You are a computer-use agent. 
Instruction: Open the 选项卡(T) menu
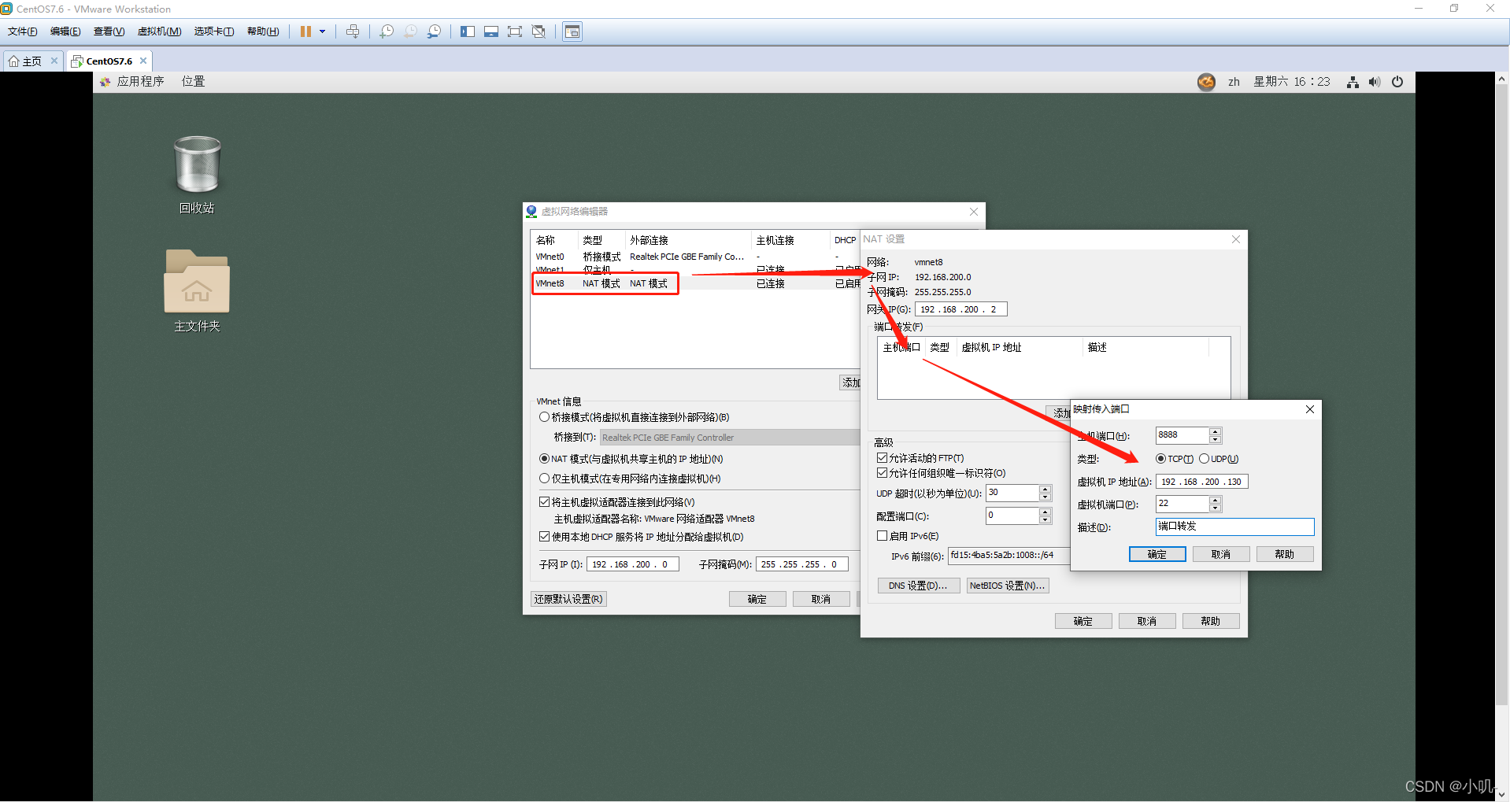coord(214,31)
